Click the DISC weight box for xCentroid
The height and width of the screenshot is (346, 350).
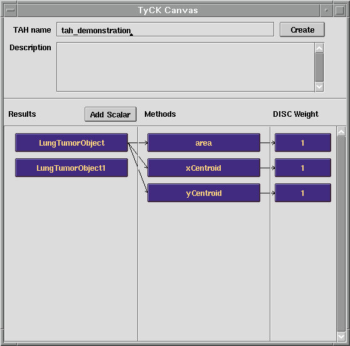[303, 168]
